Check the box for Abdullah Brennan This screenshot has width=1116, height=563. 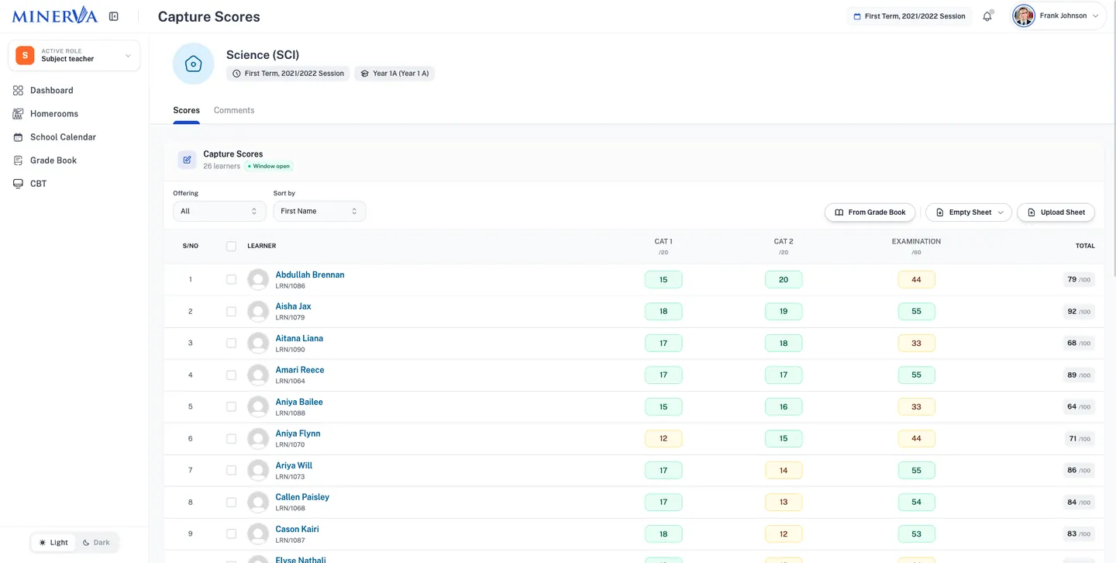pos(231,279)
